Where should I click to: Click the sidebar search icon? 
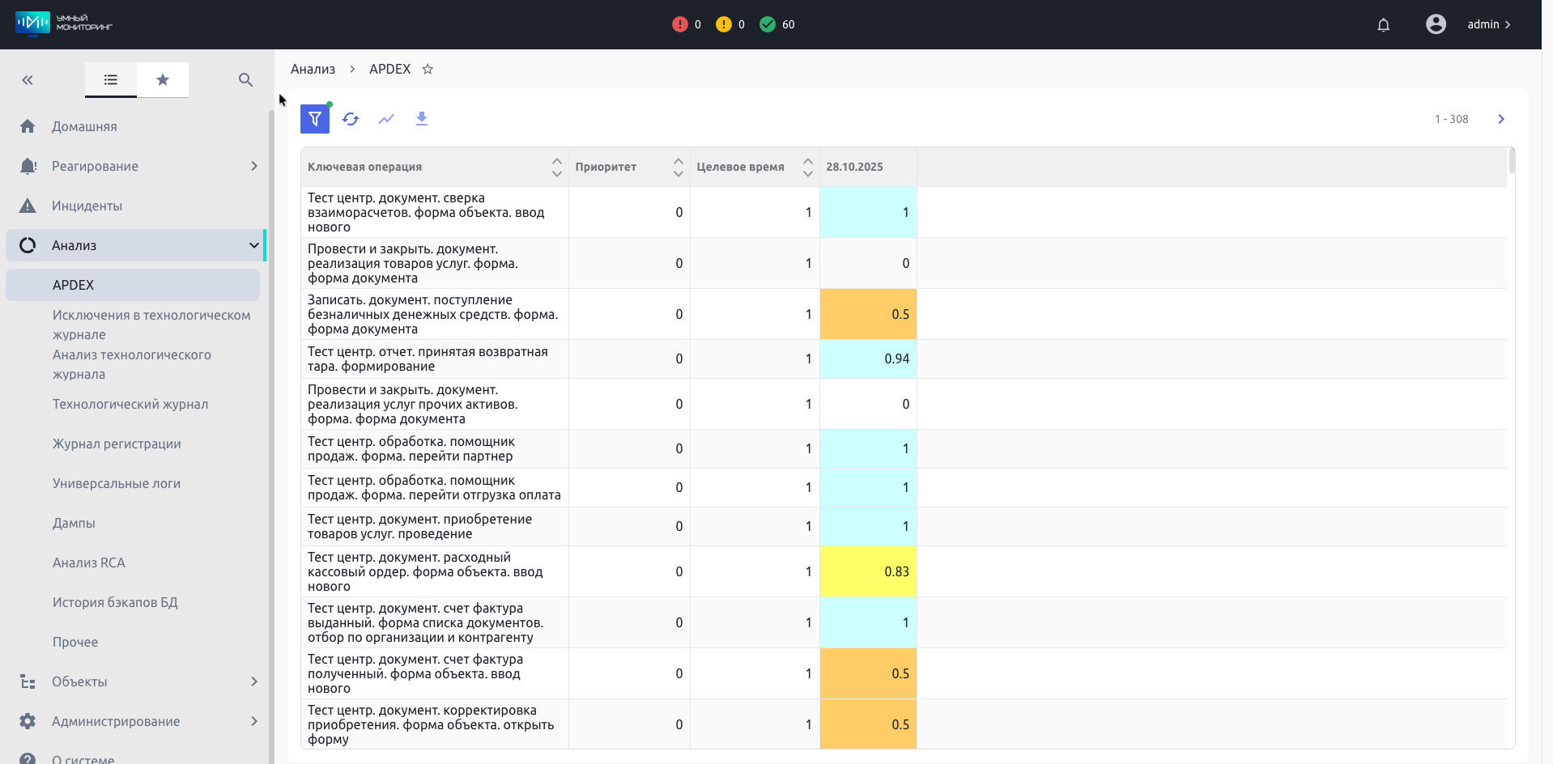[245, 80]
